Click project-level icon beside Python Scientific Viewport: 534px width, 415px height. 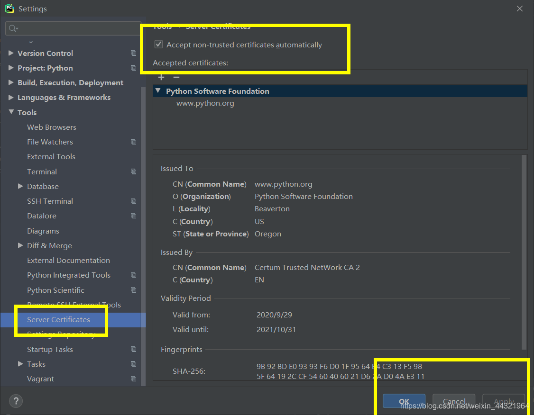coord(134,290)
